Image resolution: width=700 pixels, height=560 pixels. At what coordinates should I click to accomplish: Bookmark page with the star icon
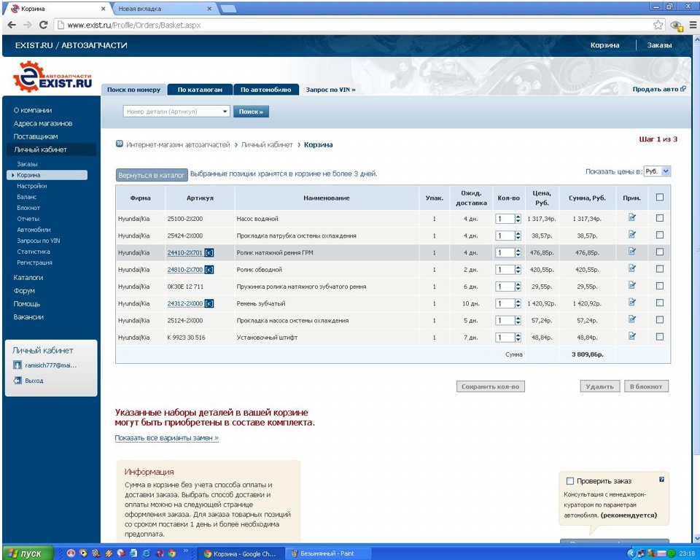658,25
